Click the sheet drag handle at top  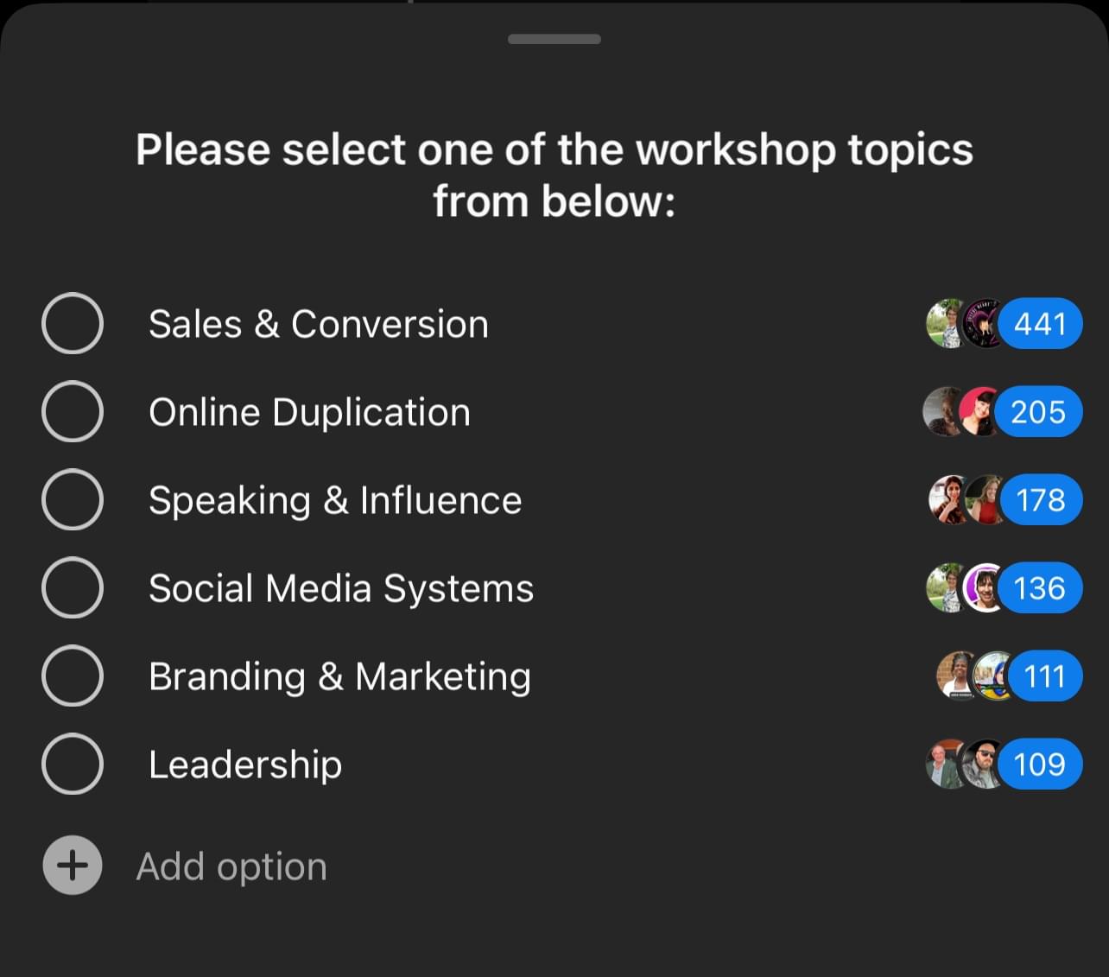(x=554, y=39)
